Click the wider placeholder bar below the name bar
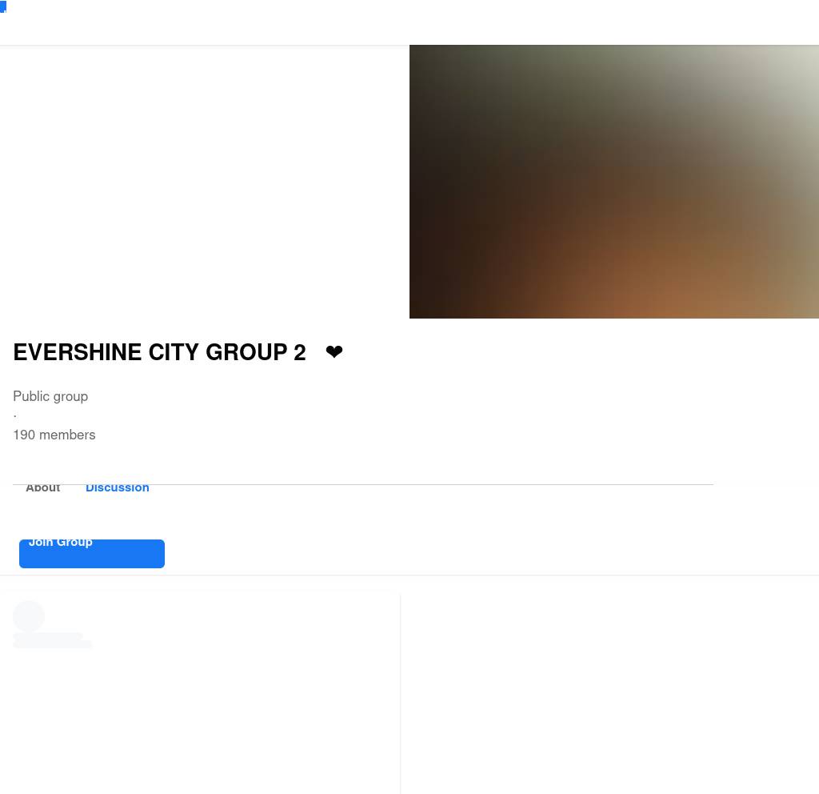 pyautogui.click(x=52, y=644)
